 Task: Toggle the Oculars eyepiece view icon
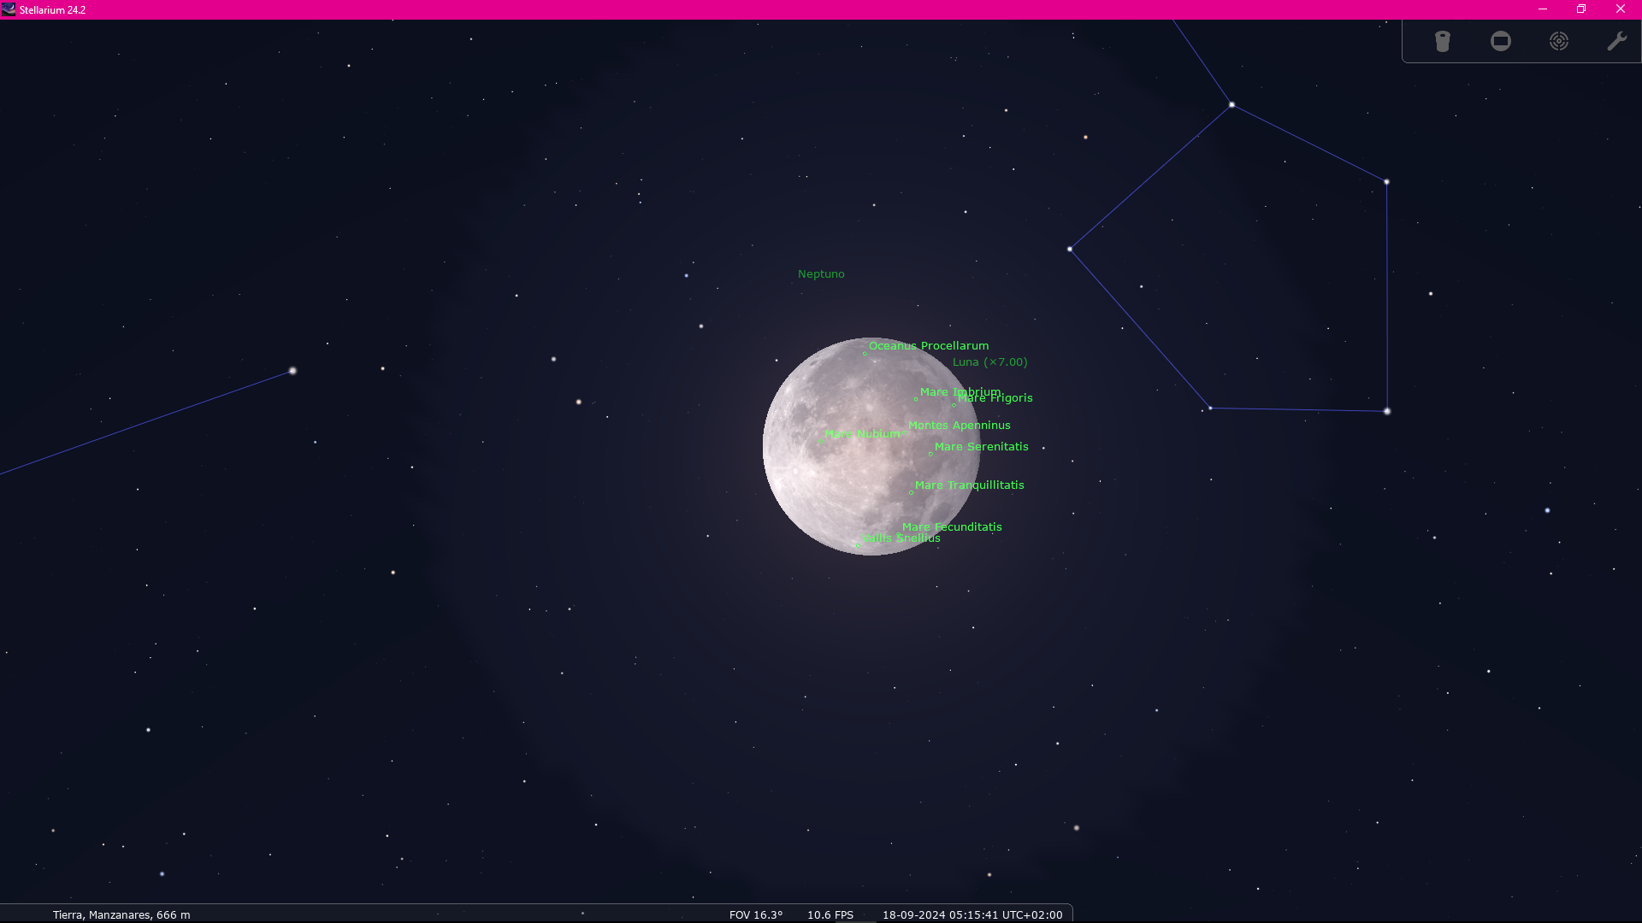pos(1443,41)
